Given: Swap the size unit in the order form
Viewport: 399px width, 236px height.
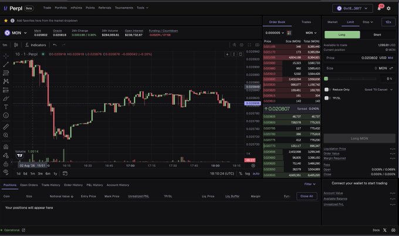Looking at the screenshot, I should pos(391,68).
